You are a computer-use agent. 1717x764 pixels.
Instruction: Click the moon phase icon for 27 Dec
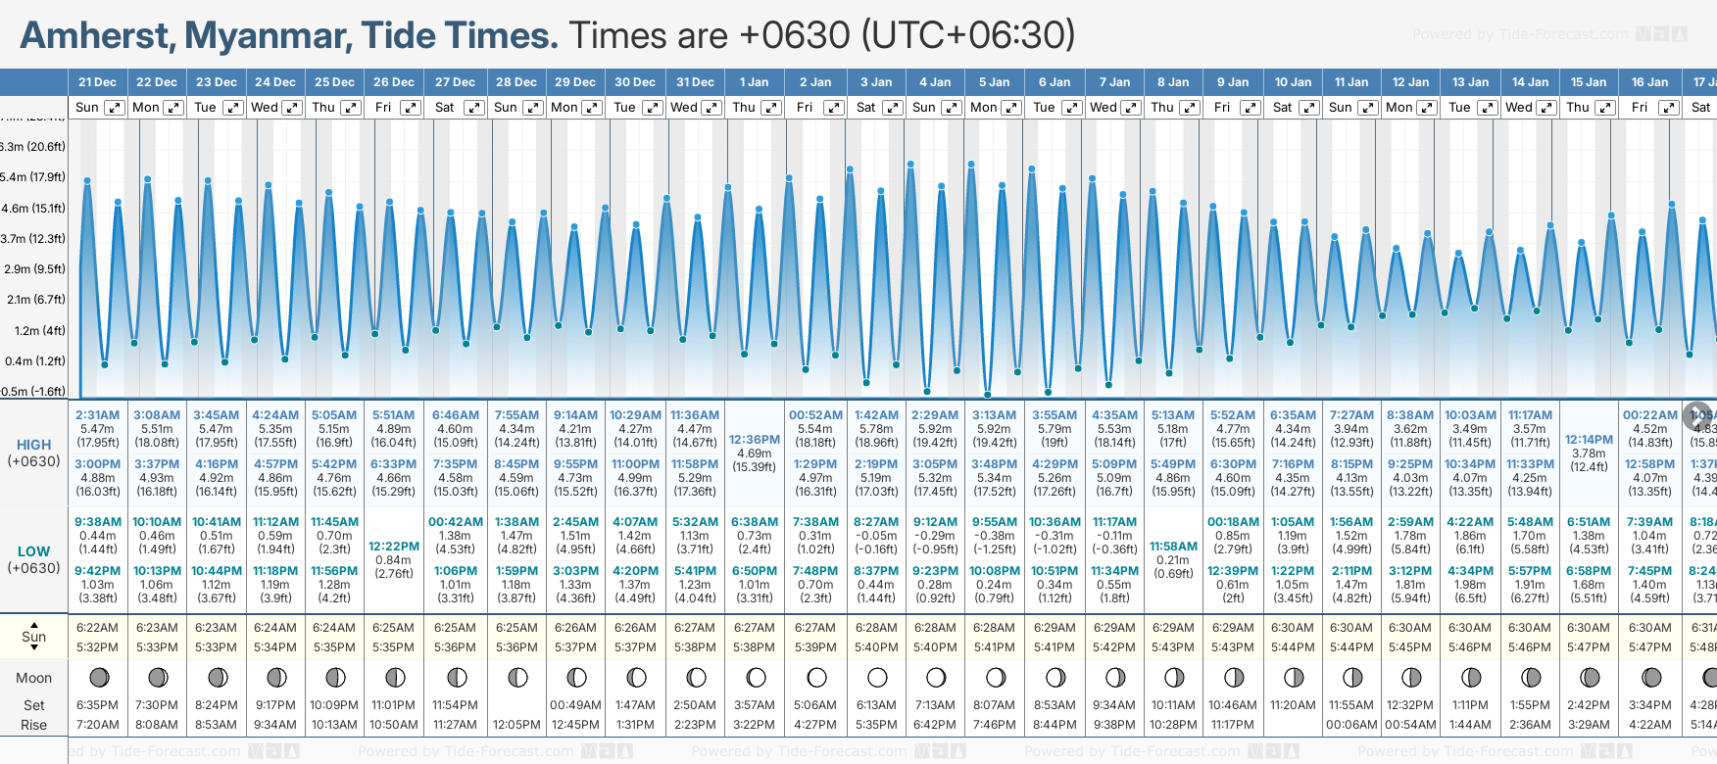tap(456, 677)
